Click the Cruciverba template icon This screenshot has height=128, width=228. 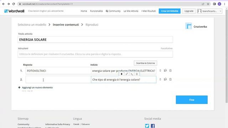[188, 26]
